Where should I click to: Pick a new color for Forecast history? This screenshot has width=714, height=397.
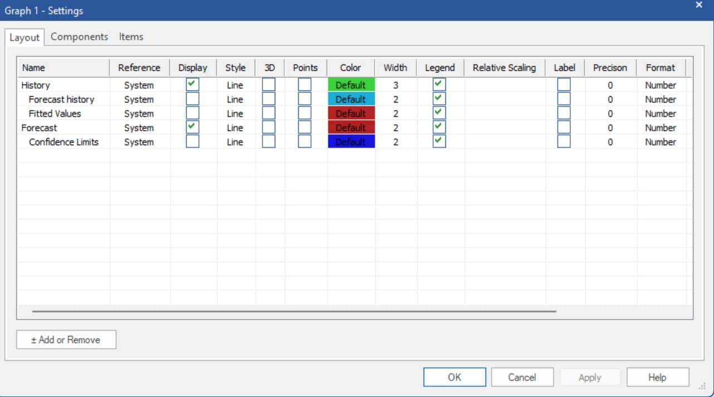(x=351, y=99)
